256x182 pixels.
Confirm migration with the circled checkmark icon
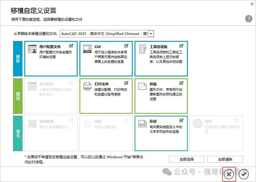tap(244, 175)
